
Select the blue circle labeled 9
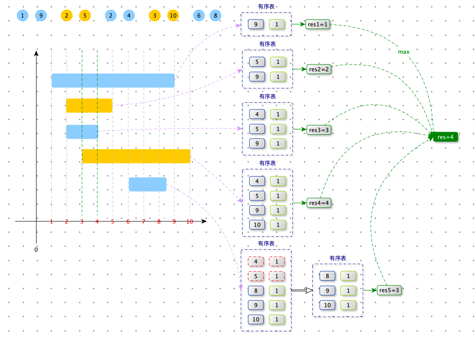click(41, 16)
